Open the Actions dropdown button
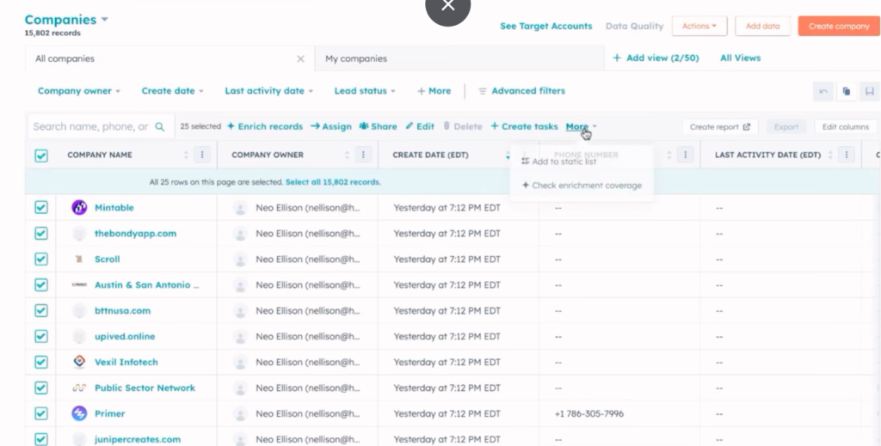 [x=699, y=26]
